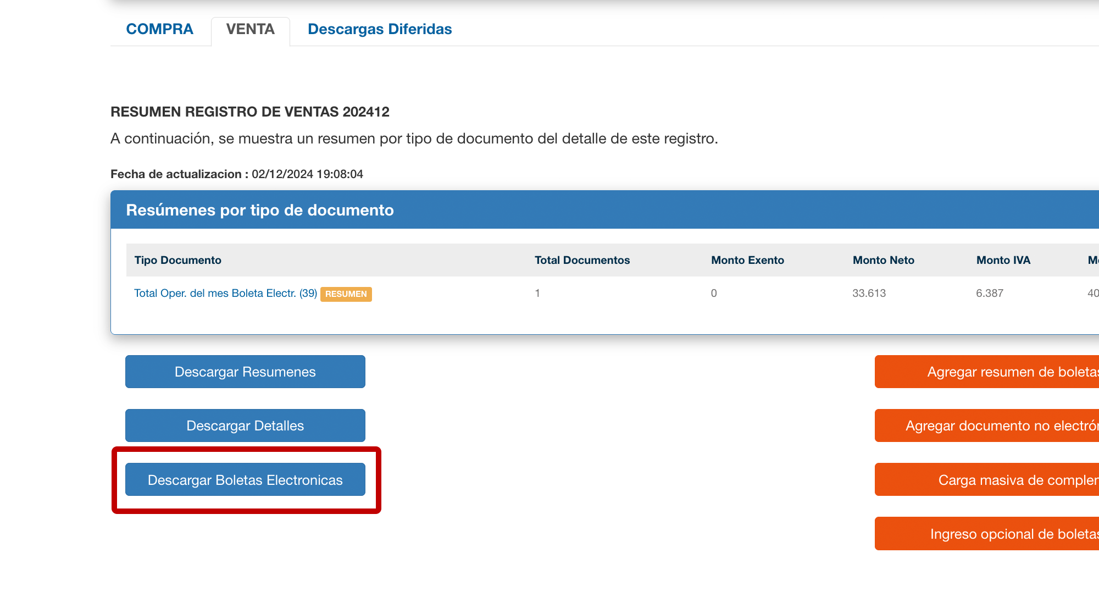Open Total Oper. del mes Boleta Electr. link
Image resolution: width=1099 pixels, height=597 pixels.
point(225,293)
